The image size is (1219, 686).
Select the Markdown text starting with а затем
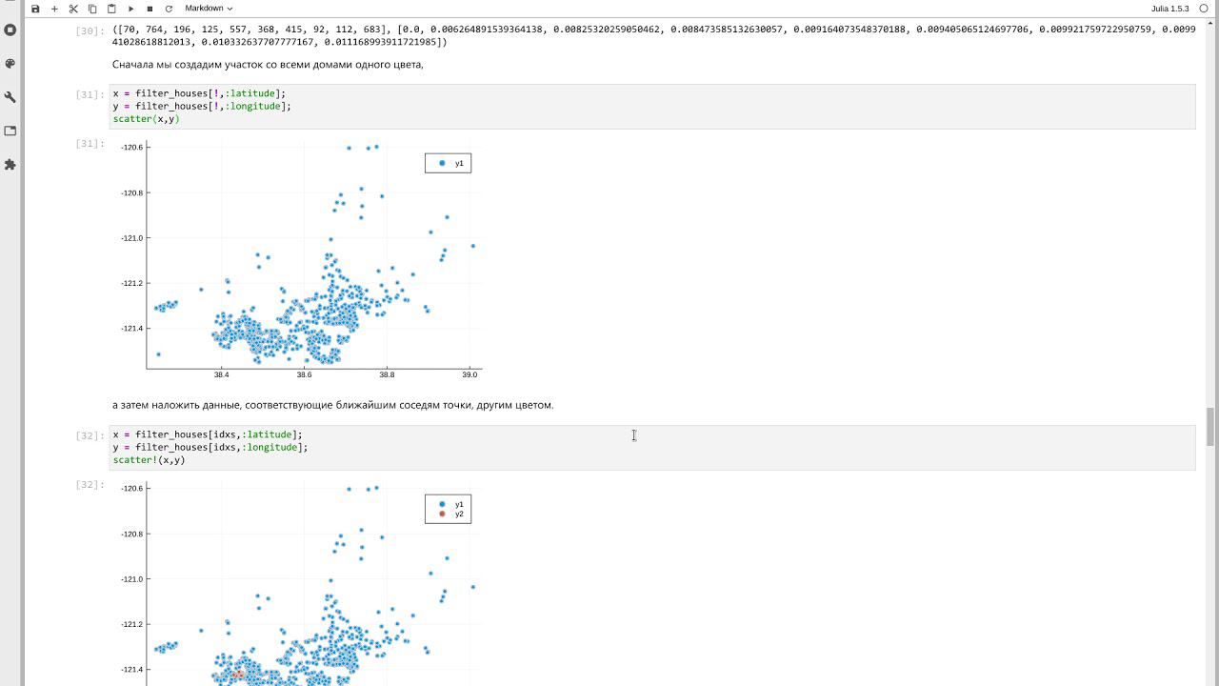click(332, 405)
